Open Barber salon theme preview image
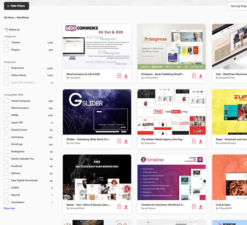Viewport: 247px width, 225px height. coord(97,177)
